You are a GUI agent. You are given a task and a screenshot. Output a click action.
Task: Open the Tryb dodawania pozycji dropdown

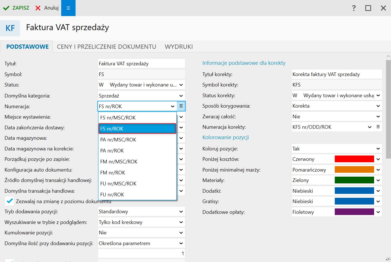click(x=181, y=212)
